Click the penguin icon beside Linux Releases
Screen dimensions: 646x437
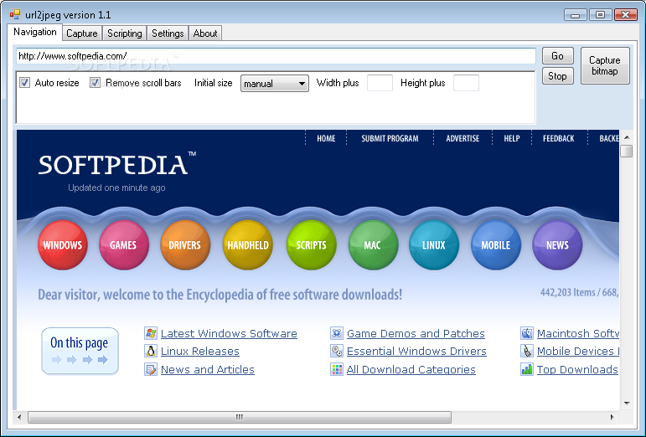click(x=151, y=351)
